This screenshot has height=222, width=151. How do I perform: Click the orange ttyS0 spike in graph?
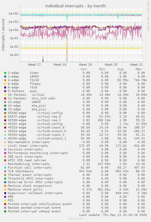(67, 52)
